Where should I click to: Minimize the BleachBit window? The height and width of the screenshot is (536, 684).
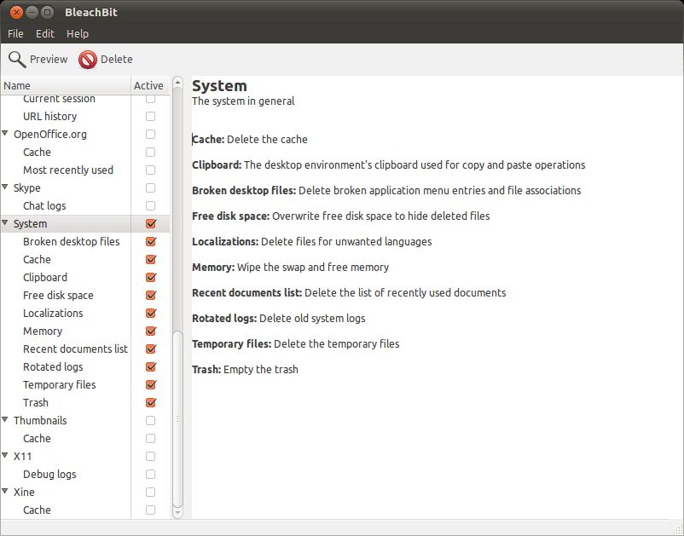click(32, 12)
